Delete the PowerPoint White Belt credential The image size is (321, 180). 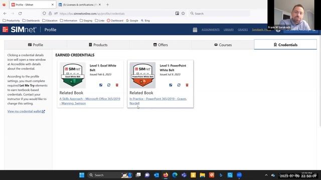point(187,85)
